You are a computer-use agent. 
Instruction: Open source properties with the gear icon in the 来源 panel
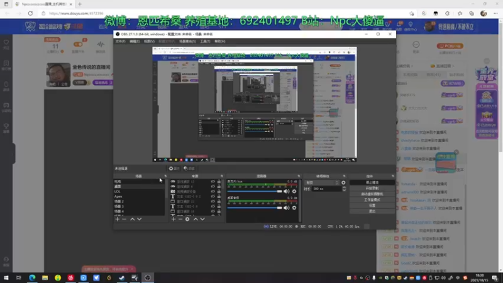pyautogui.click(x=187, y=219)
